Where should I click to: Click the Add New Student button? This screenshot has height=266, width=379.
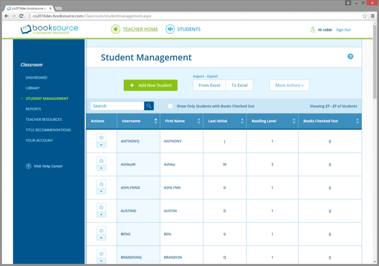click(x=151, y=85)
